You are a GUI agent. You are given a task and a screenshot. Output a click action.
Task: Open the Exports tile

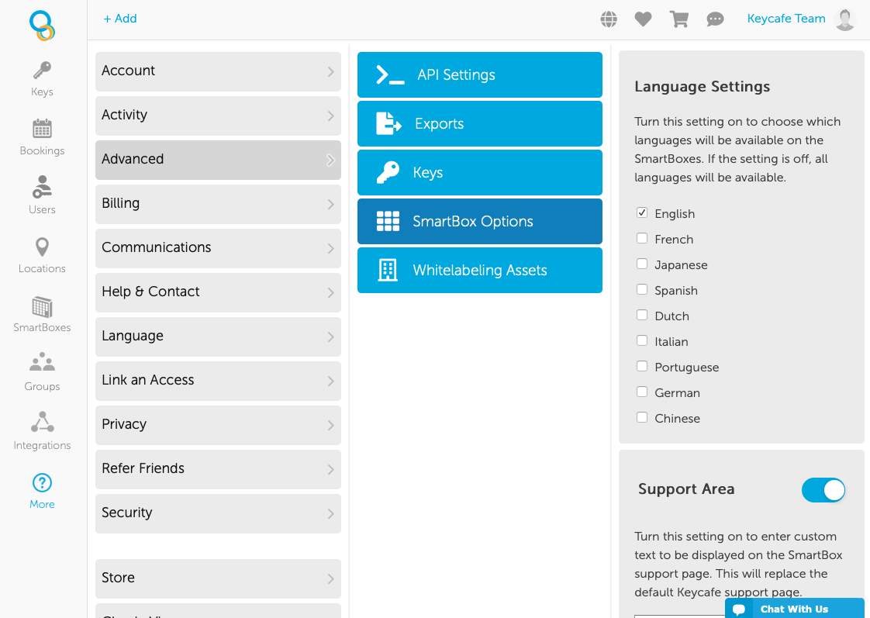tap(480, 124)
